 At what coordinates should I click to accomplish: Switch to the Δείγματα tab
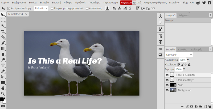(183, 15)
